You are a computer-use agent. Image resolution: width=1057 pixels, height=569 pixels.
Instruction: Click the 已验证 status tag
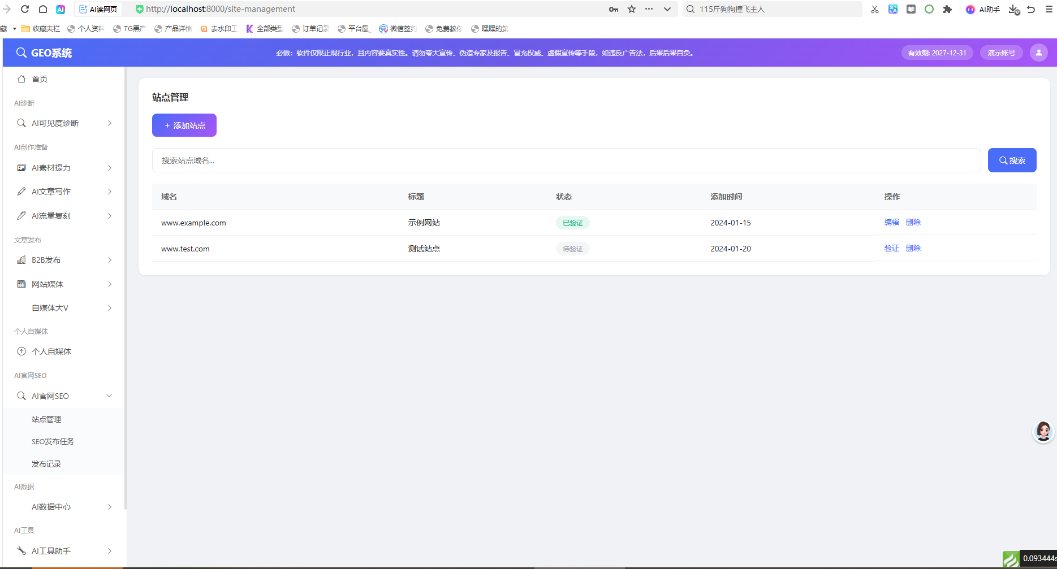[x=573, y=223]
